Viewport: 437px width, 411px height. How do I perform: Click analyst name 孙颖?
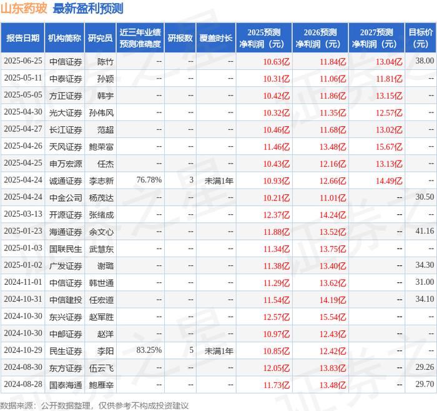(106, 79)
